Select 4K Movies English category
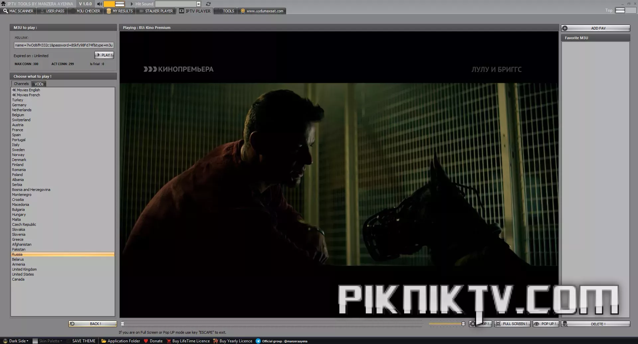638x344 pixels. coord(63,90)
